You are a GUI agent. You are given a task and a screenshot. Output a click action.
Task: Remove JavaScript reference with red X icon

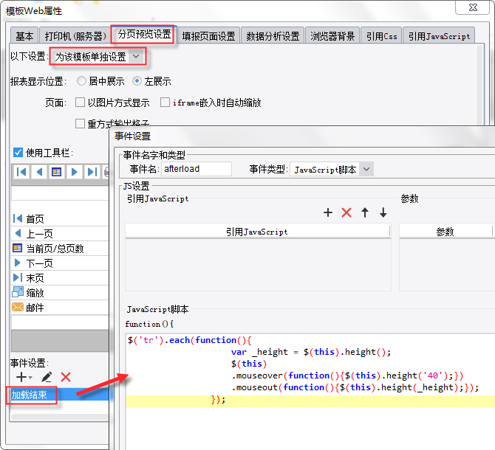346,212
